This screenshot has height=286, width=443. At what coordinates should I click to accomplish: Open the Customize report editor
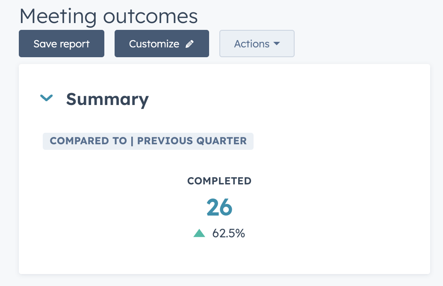tap(162, 44)
